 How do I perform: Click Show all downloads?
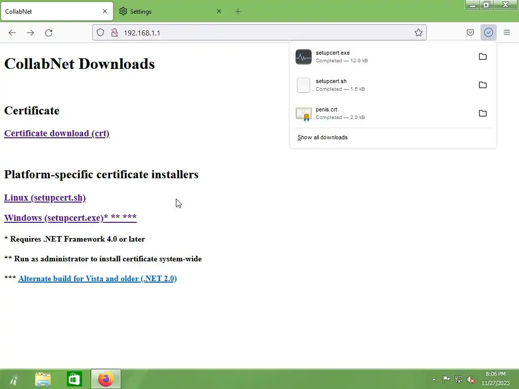322,137
